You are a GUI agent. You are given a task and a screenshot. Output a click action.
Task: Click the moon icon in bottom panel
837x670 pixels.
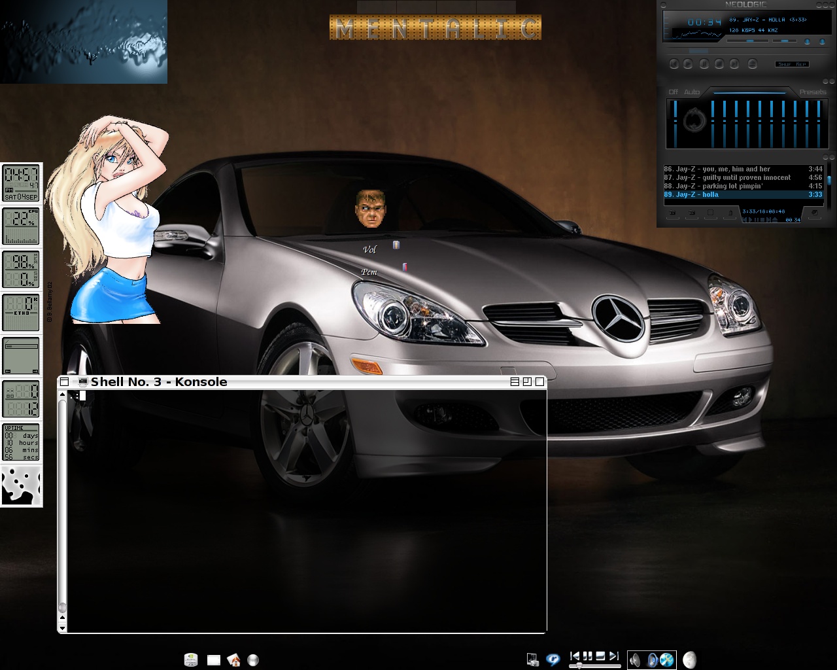click(689, 660)
